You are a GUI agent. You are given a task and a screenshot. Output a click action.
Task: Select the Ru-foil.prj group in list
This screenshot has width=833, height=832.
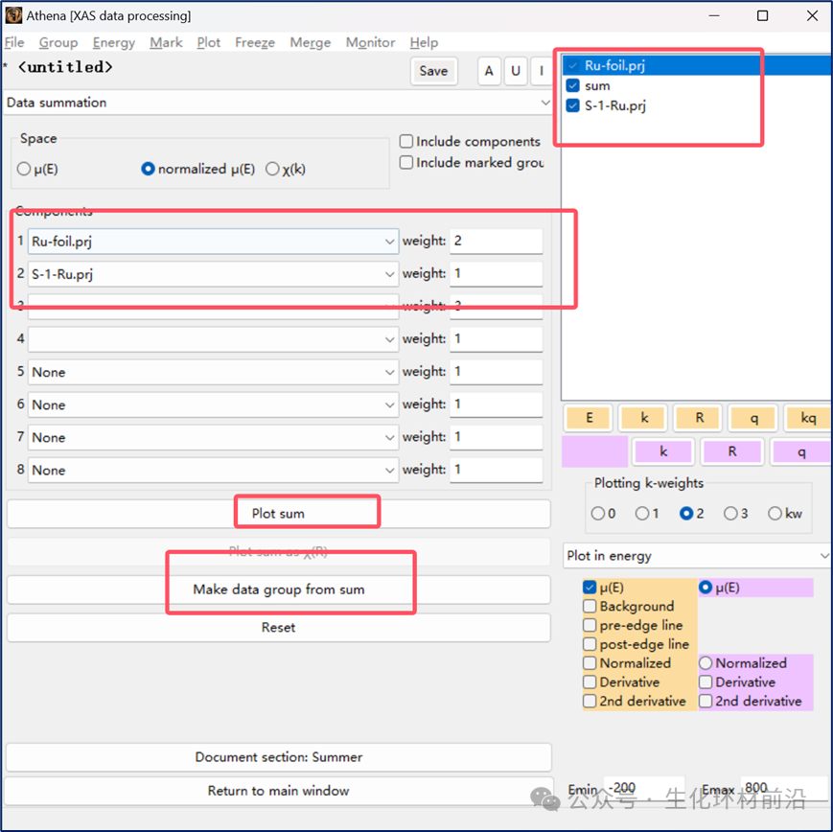tap(696, 65)
